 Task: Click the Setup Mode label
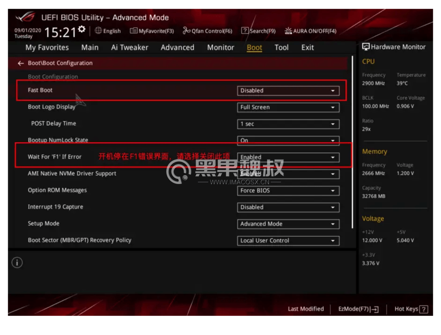44,224
